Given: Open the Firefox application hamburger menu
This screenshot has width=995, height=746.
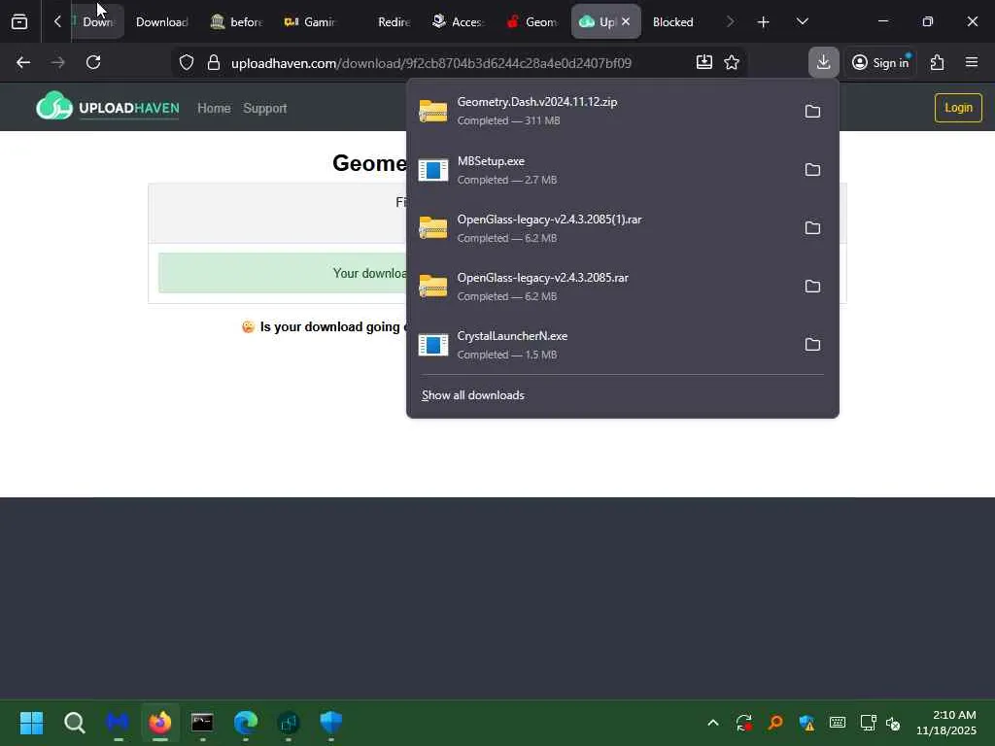Looking at the screenshot, I should (x=972, y=62).
